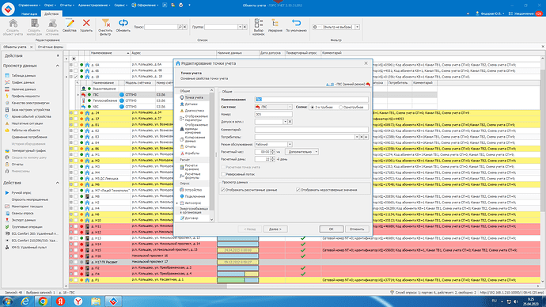Open Internet Explorer from taskbar
Screen dimensions: 546x307
(25, 301)
